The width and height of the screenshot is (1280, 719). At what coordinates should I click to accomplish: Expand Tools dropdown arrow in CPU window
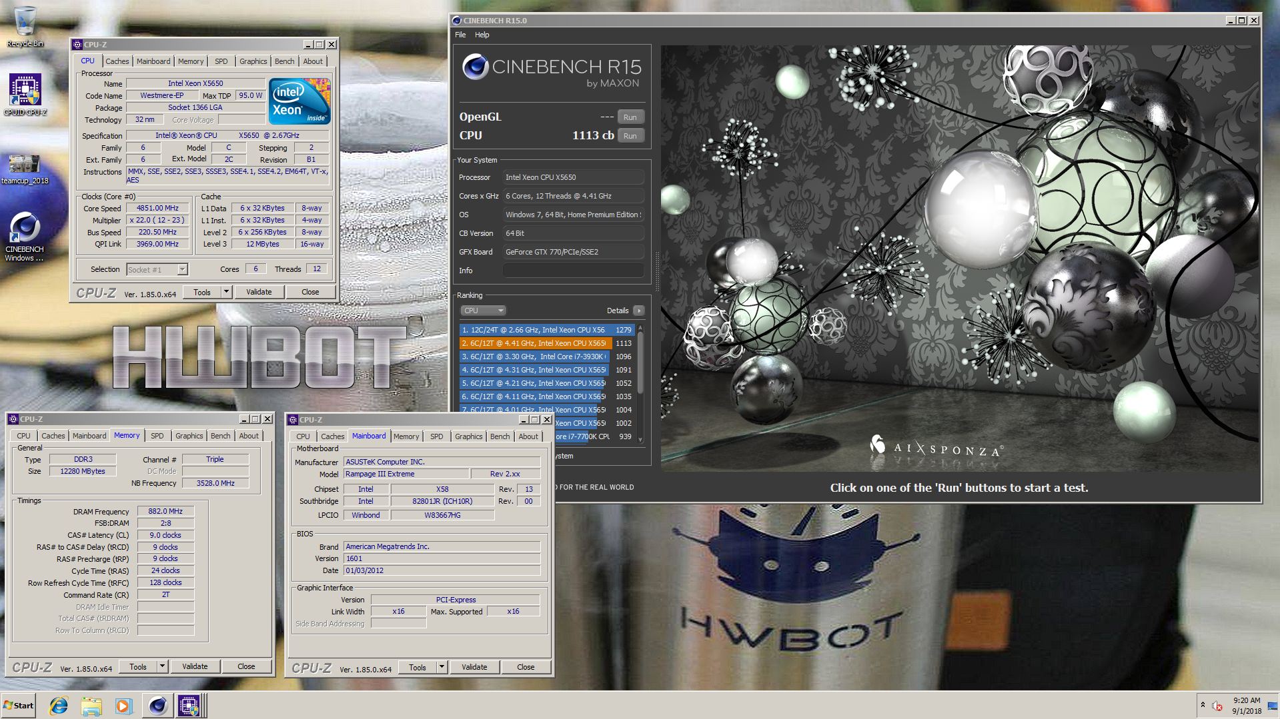point(226,292)
